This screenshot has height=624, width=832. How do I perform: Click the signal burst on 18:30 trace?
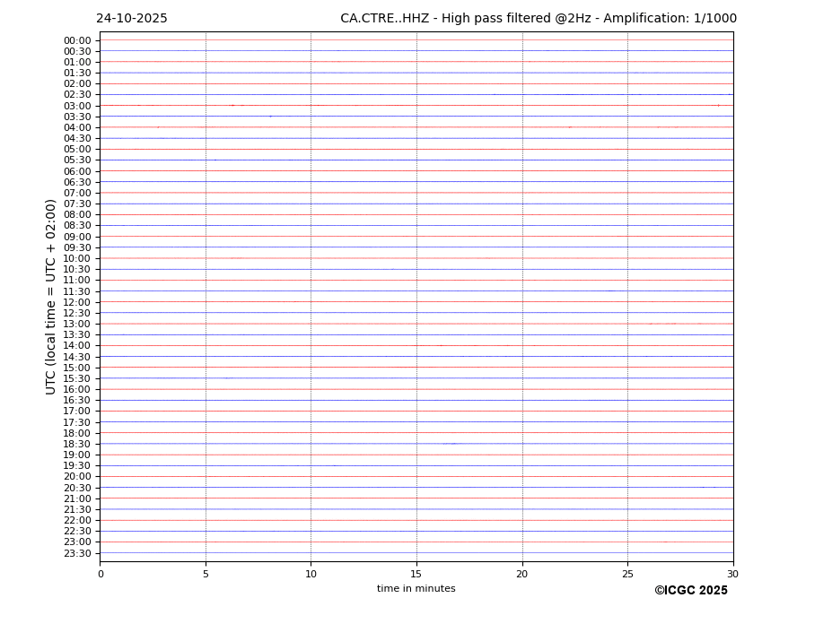point(450,443)
